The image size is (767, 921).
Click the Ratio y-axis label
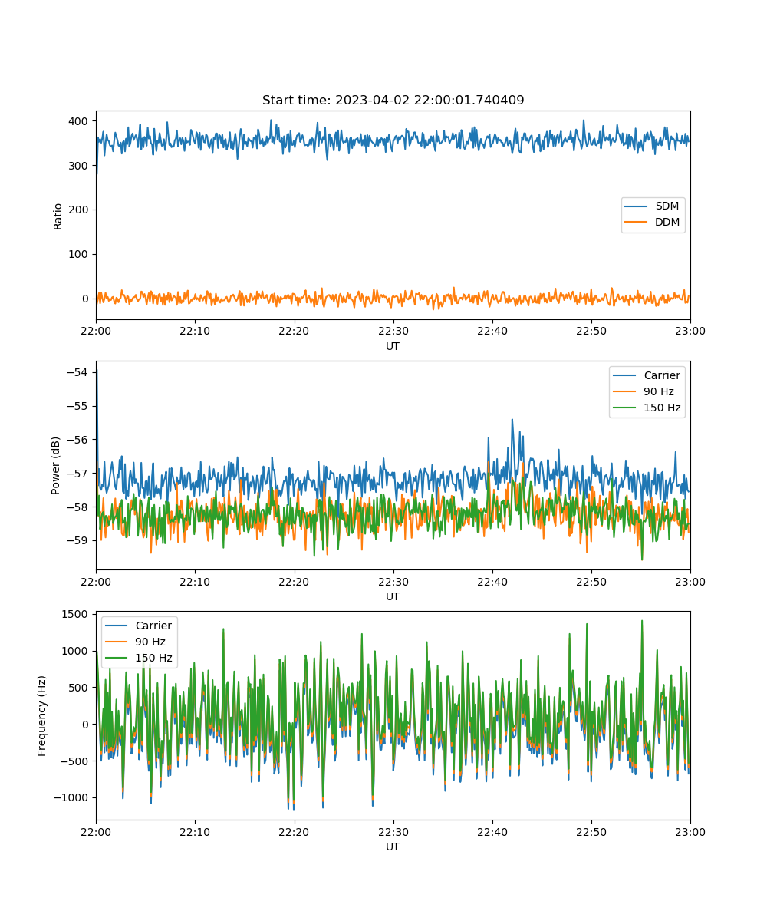(x=58, y=216)
